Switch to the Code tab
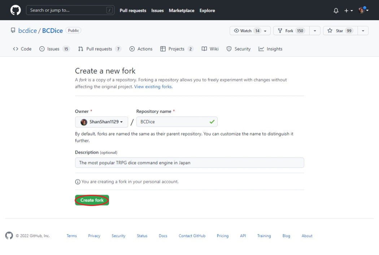 22,49
